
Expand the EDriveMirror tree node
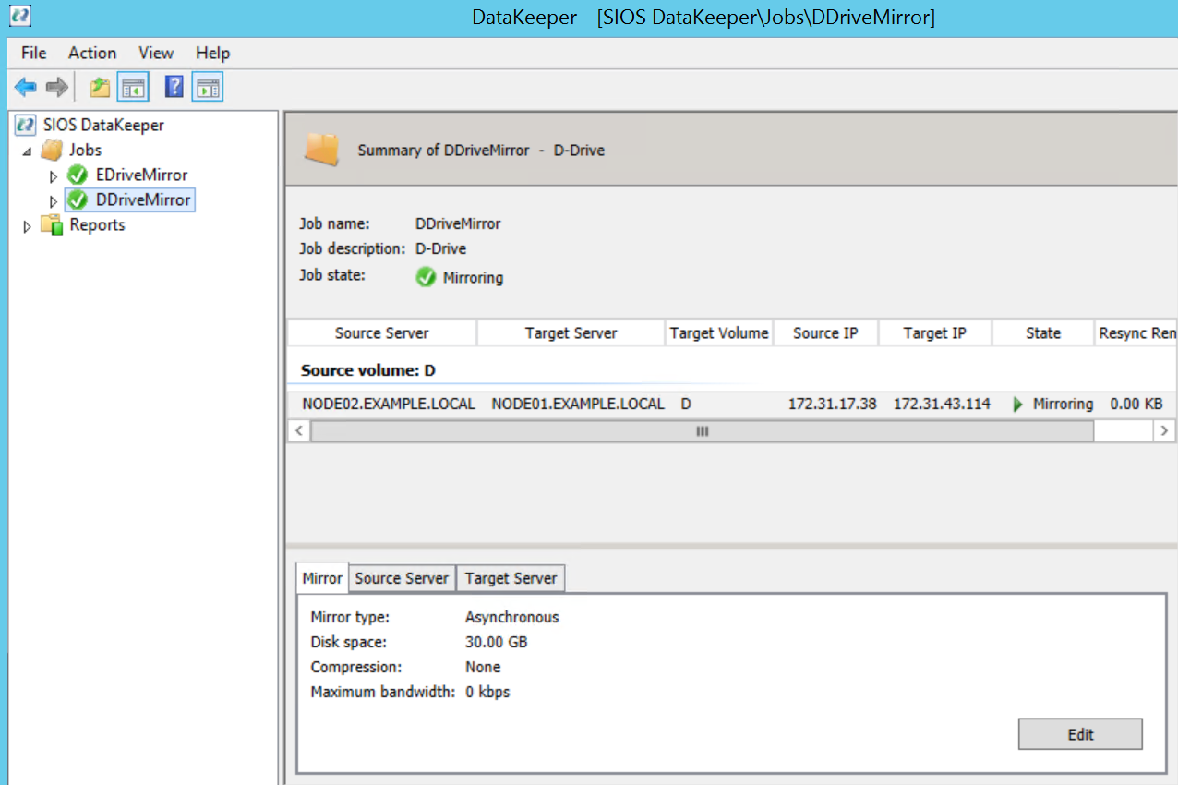tap(54, 175)
